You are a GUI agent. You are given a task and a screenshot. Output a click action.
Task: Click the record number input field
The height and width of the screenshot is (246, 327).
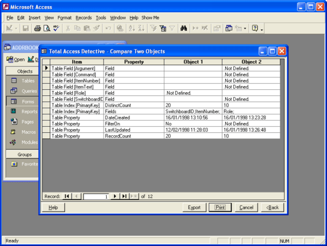click(96, 196)
